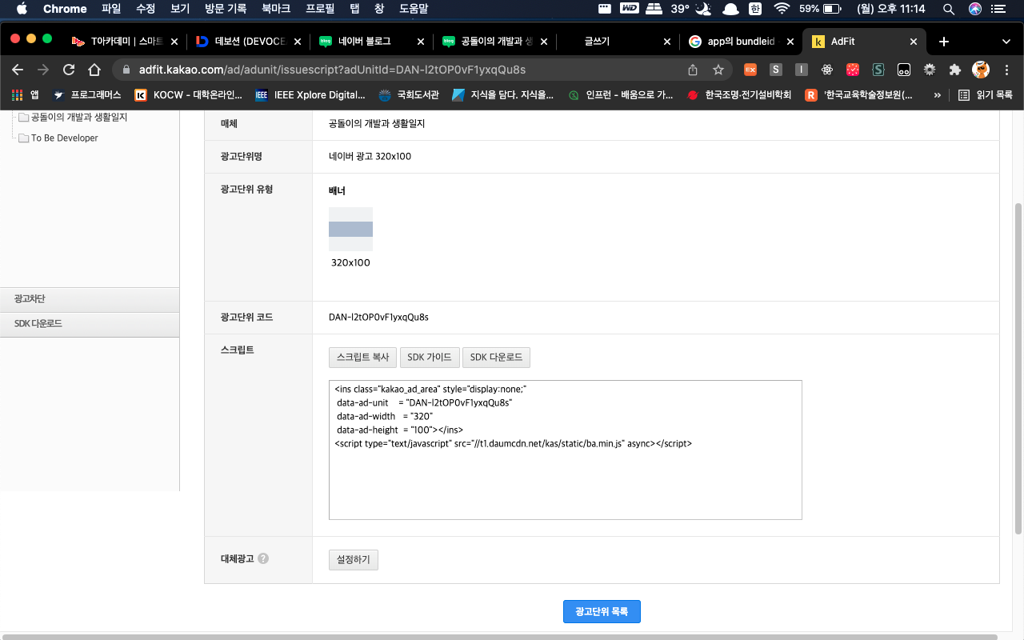Open 한국조명·전기설비학회 bookmark
This screenshot has width=1024, height=640.
pos(739,94)
